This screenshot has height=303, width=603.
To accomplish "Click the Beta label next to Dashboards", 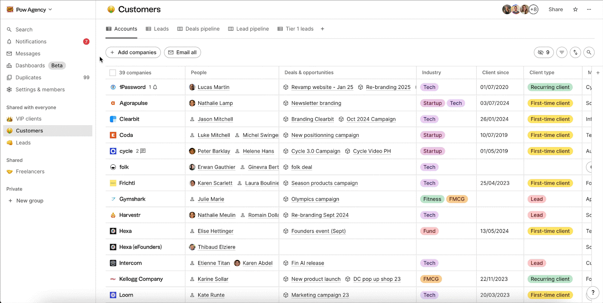I will coord(57,66).
